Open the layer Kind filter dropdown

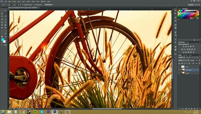click(x=182, y=58)
